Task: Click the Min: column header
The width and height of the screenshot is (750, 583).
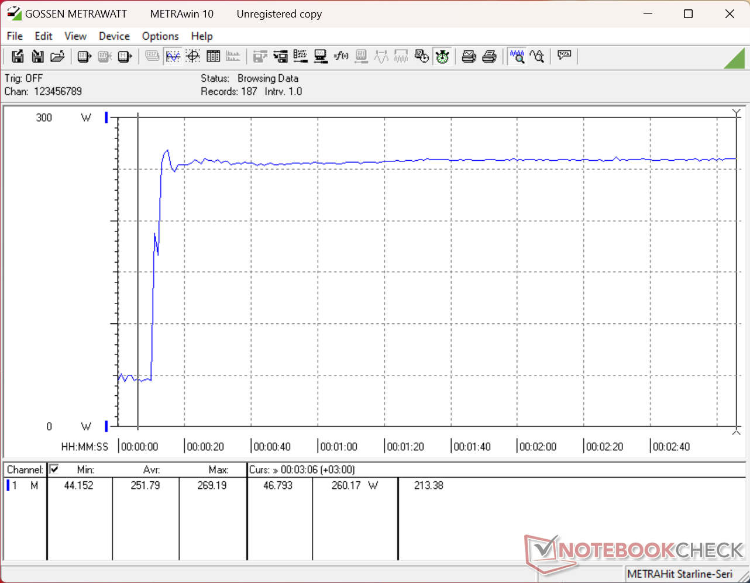Action: tap(85, 470)
